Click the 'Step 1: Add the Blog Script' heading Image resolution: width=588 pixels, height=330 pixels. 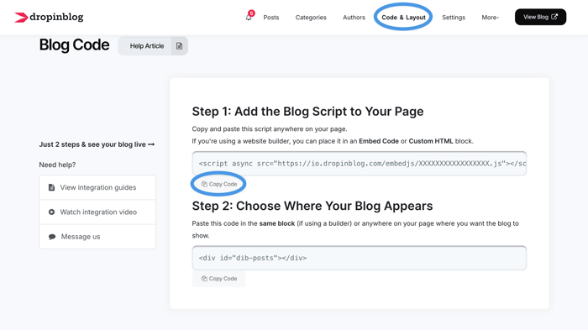click(307, 112)
